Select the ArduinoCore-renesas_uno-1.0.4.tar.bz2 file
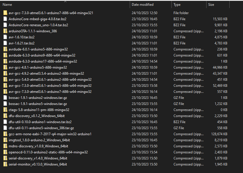The height and width of the screenshot is (173, 243). (x=38, y=25)
